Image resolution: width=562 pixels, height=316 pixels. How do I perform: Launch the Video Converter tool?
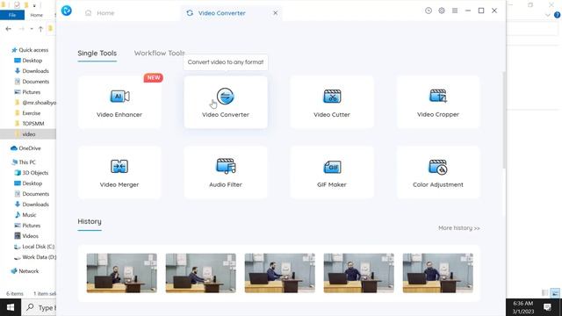point(226,102)
